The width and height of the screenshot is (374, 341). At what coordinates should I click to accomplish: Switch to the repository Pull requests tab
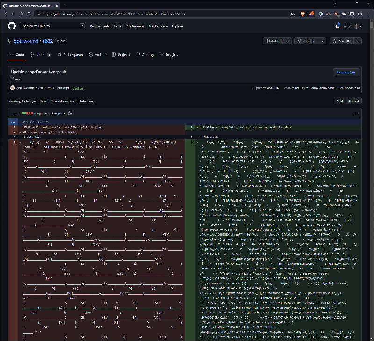(70, 55)
